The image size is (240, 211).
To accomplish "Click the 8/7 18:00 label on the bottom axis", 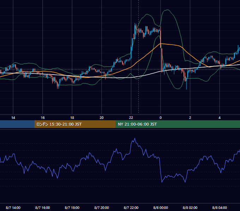I will pyautogui.click(x=72, y=207).
